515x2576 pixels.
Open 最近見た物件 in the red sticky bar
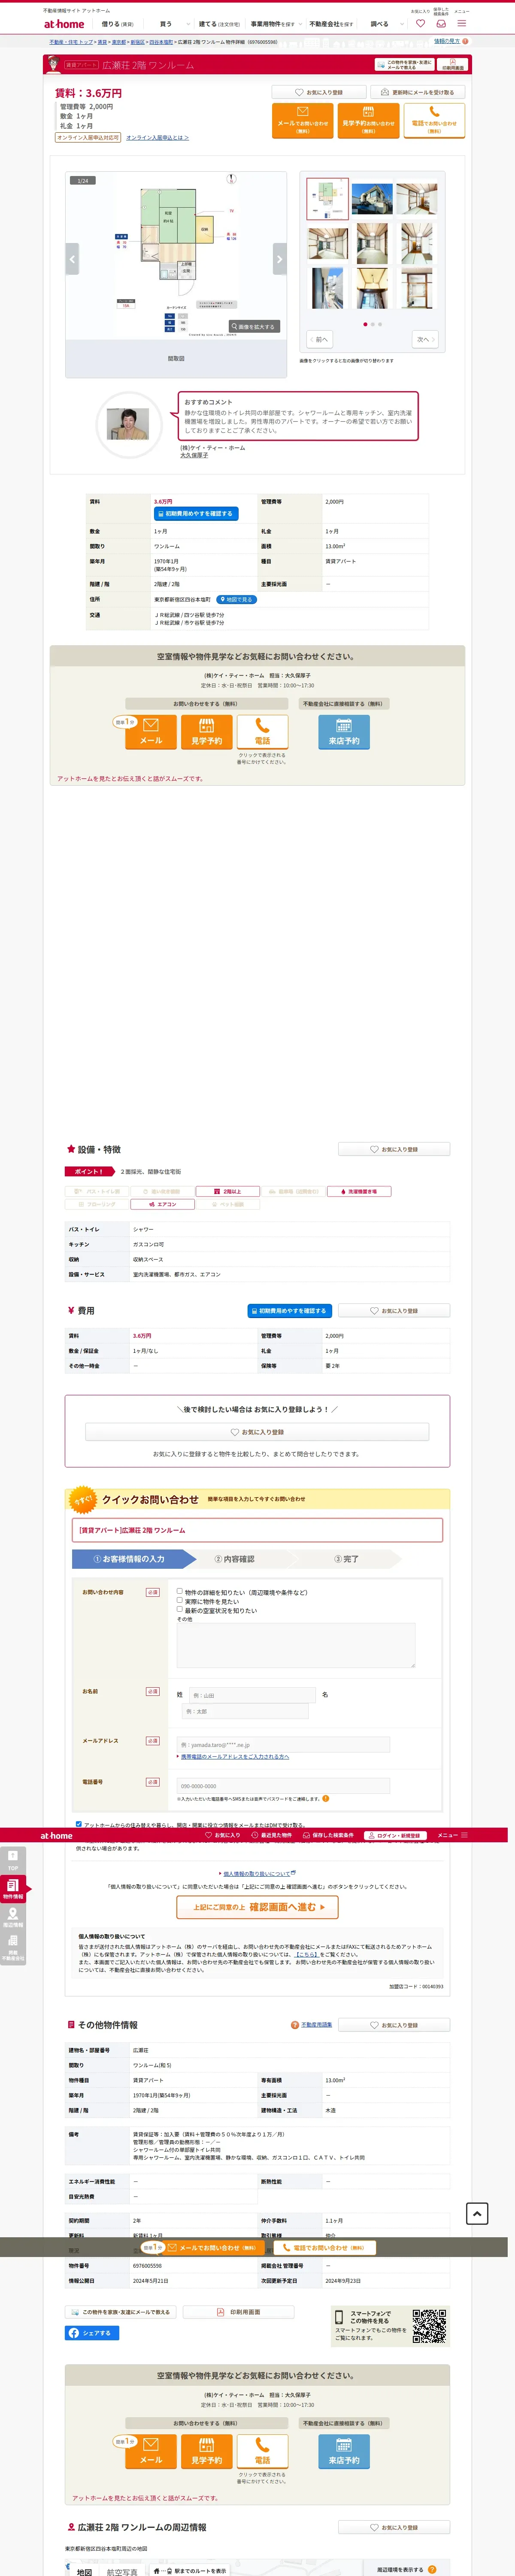pyautogui.click(x=272, y=1835)
